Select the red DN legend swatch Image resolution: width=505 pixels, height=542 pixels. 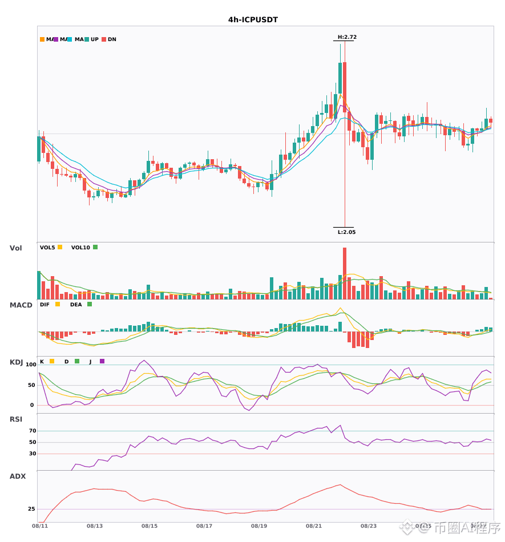coord(104,39)
